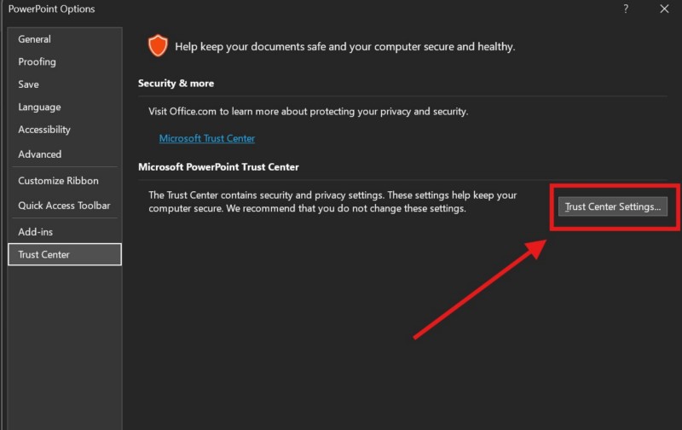Screen dimensions: 682x430
Task: Select Save in the options sidebar
Action: (29, 84)
